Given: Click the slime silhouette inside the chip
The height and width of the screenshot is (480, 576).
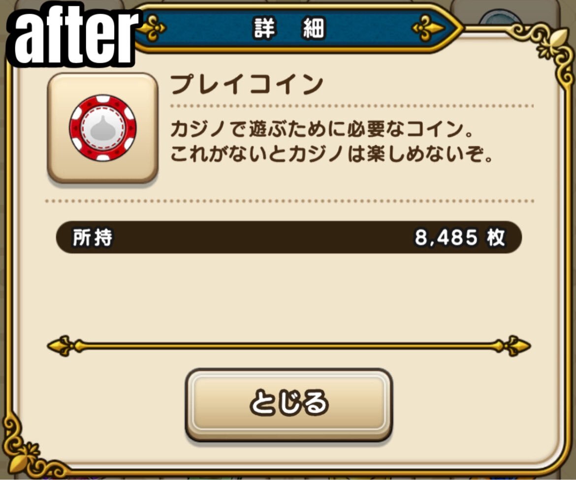Looking at the screenshot, I should (x=103, y=128).
